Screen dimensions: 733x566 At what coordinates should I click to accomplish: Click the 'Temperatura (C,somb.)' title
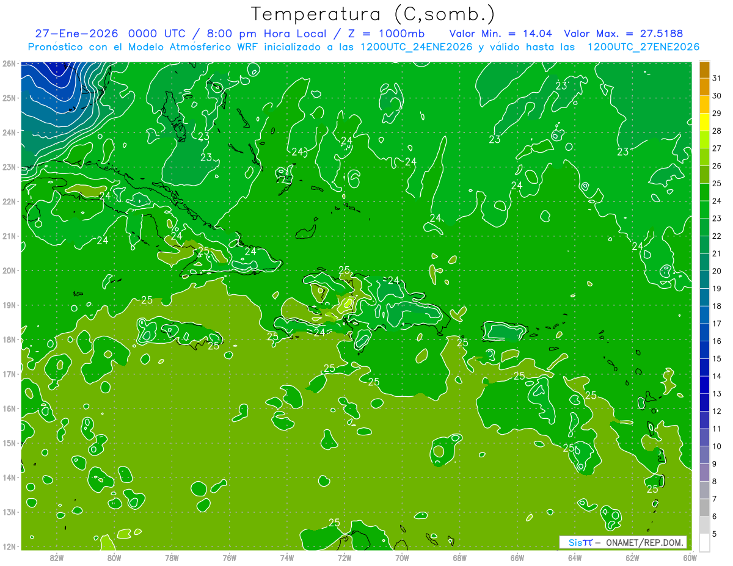pos(373,14)
